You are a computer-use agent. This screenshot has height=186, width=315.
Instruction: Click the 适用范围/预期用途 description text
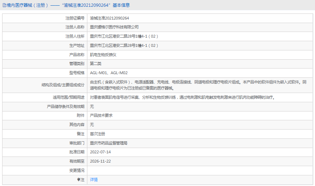coord(183,97)
